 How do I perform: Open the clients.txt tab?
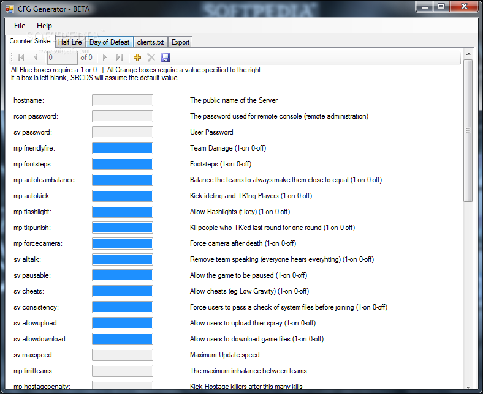click(150, 42)
